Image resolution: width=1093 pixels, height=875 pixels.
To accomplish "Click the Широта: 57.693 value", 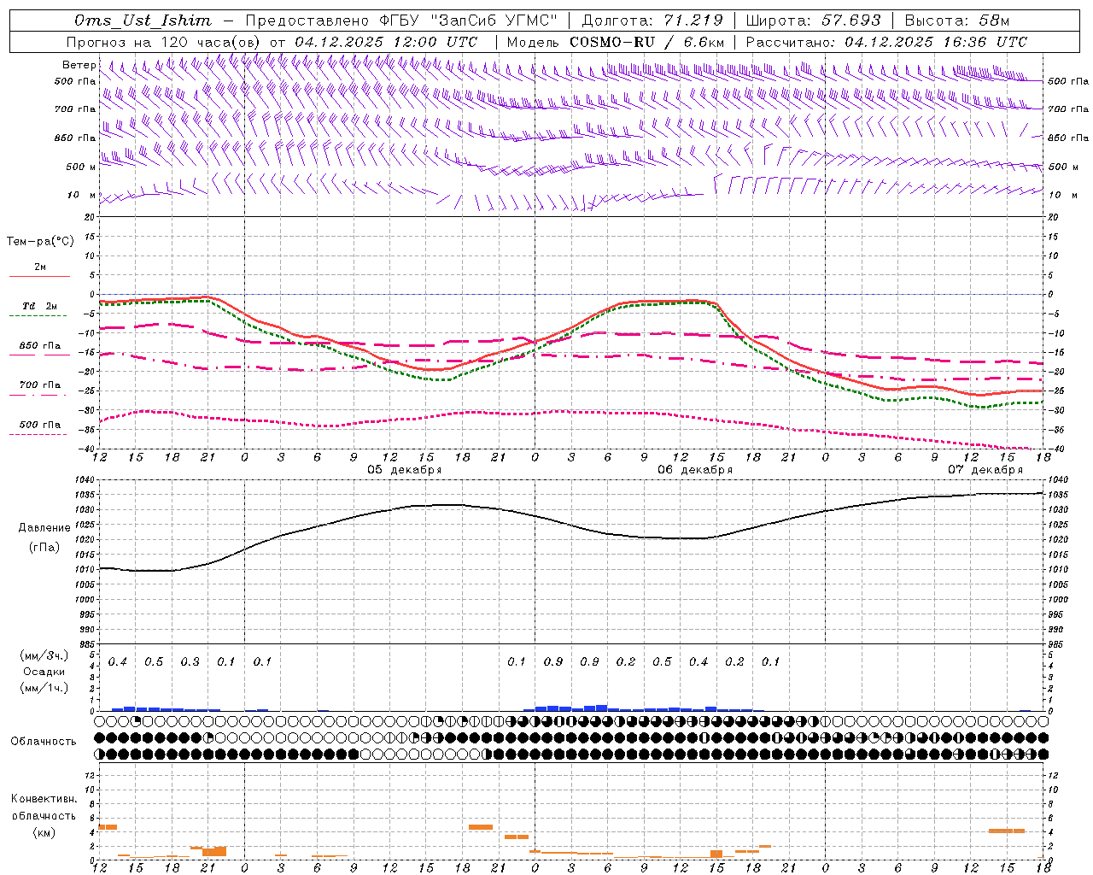I will click(813, 21).
